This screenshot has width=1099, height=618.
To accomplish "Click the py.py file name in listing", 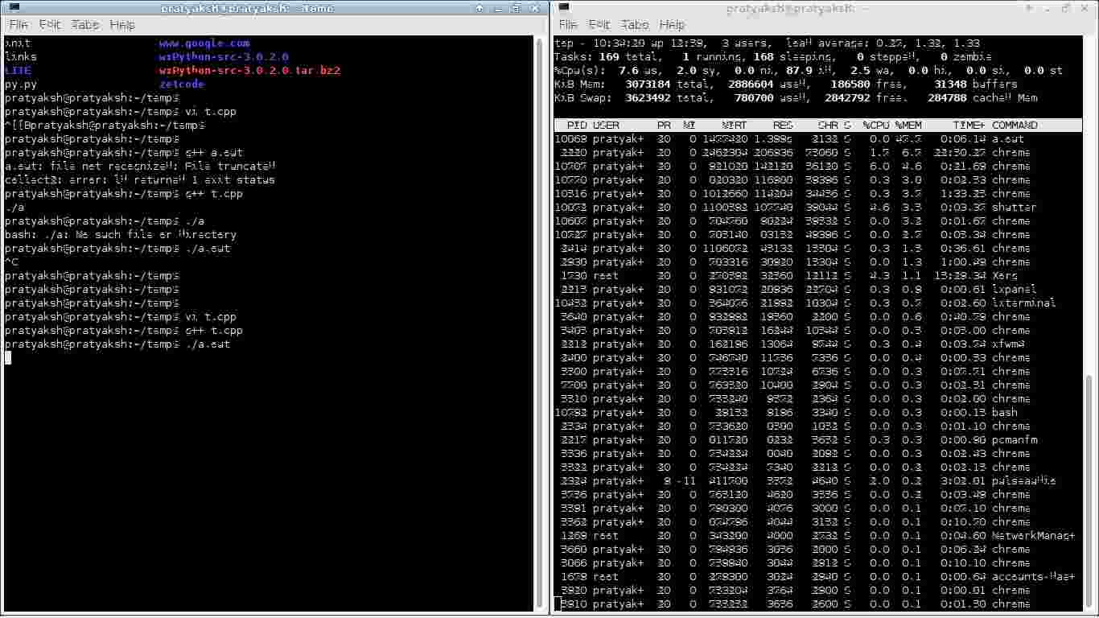I will click(21, 84).
